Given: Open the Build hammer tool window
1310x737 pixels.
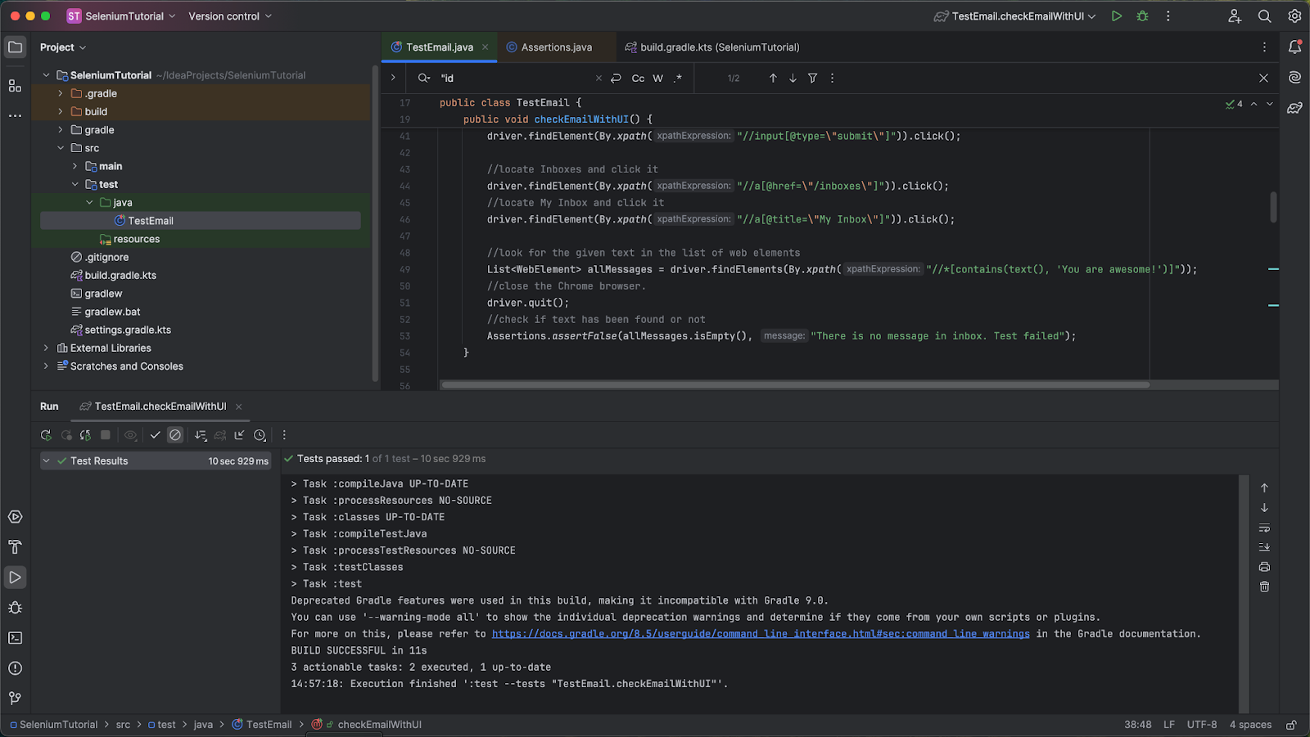Looking at the screenshot, I should (x=15, y=547).
